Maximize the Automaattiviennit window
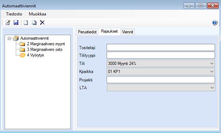Screen dimensions: 221x133 [x=201, y=6]
